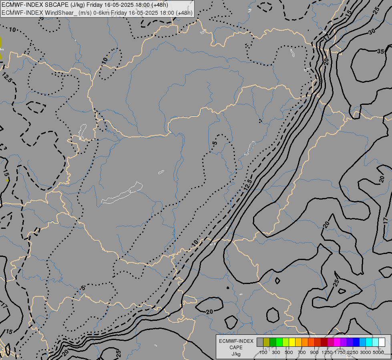The height and width of the screenshot is (360, 392).
Task: Click the legend value '300'
Action: point(276,352)
